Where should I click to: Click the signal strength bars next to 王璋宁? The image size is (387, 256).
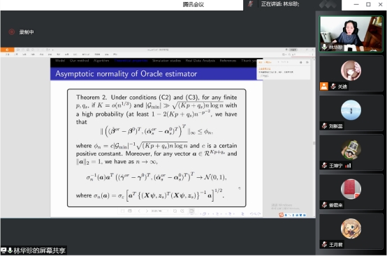pyautogui.click(x=348, y=165)
